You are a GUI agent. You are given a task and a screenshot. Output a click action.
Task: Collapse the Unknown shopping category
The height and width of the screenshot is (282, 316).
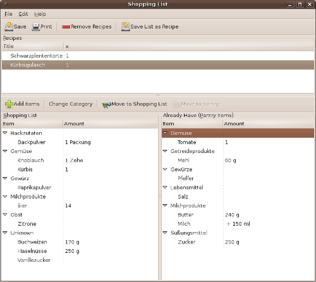click(x=5, y=233)
